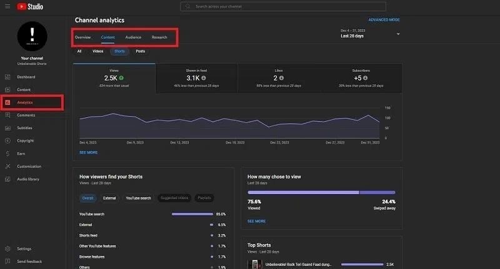Click the info icon beside 3.1K
This screenshot has height=269, width=500.
[204, 78]
